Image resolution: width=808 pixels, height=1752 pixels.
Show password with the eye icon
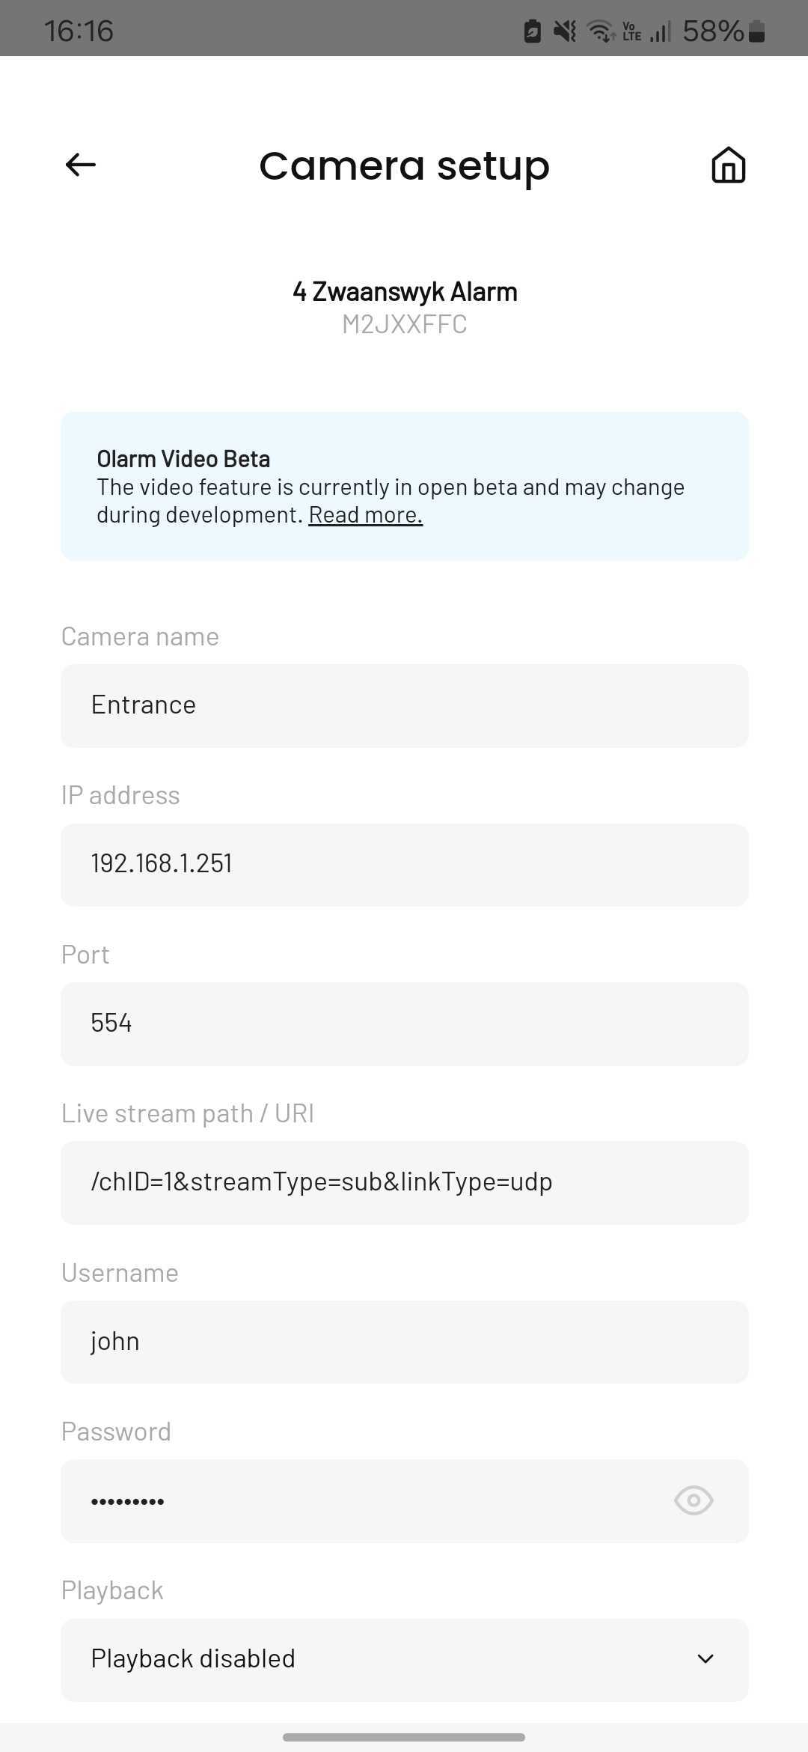pyautogui.click(x=694, y=1500)
